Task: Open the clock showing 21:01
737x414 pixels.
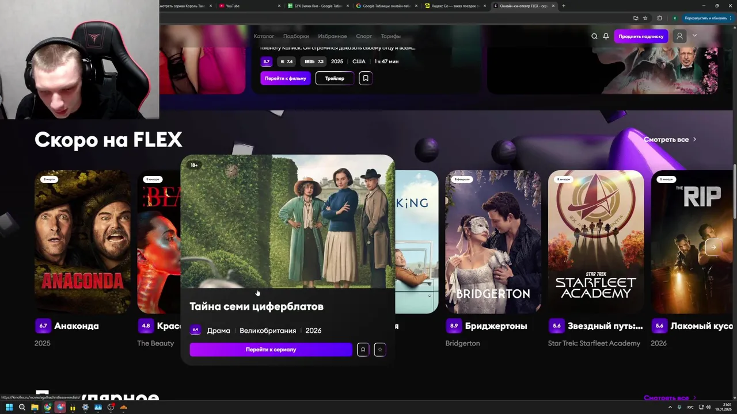Action: coord(723,407)
